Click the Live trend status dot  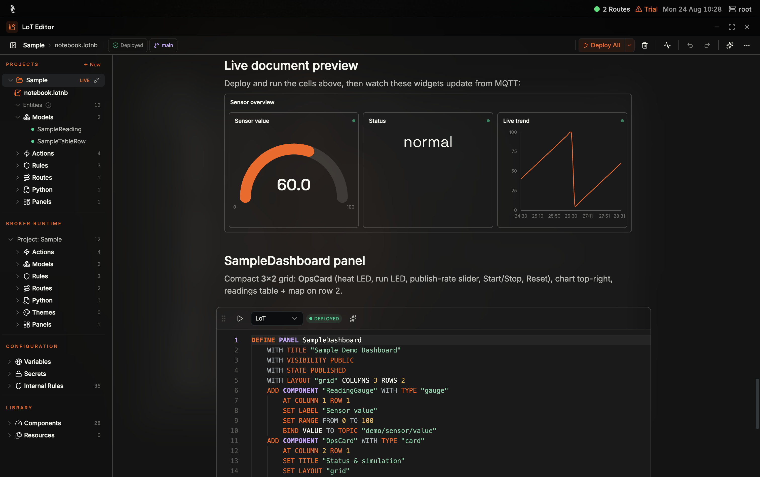click(622, 121)
